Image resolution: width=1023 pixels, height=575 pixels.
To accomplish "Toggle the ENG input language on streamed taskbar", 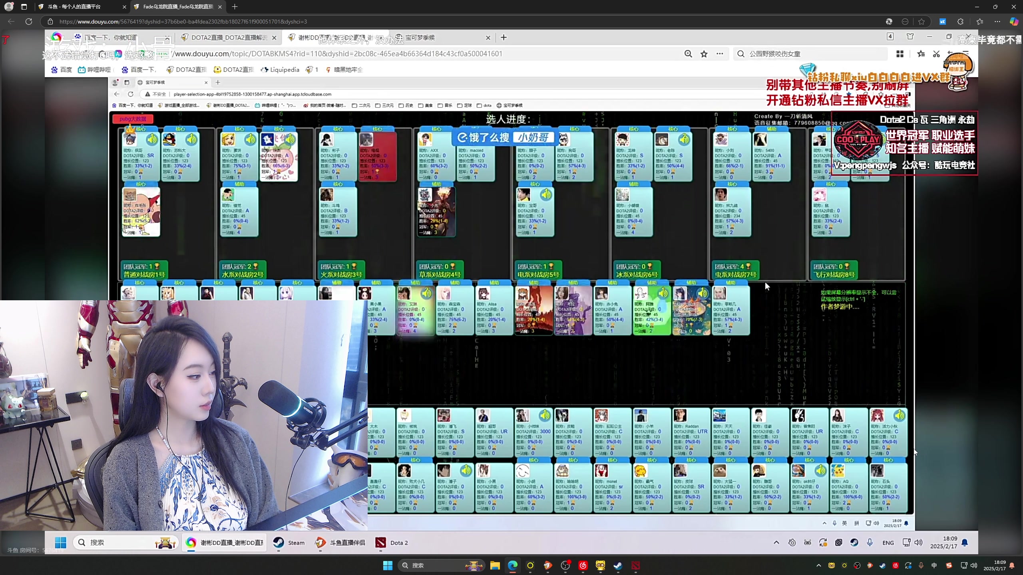I will (888, 543).
